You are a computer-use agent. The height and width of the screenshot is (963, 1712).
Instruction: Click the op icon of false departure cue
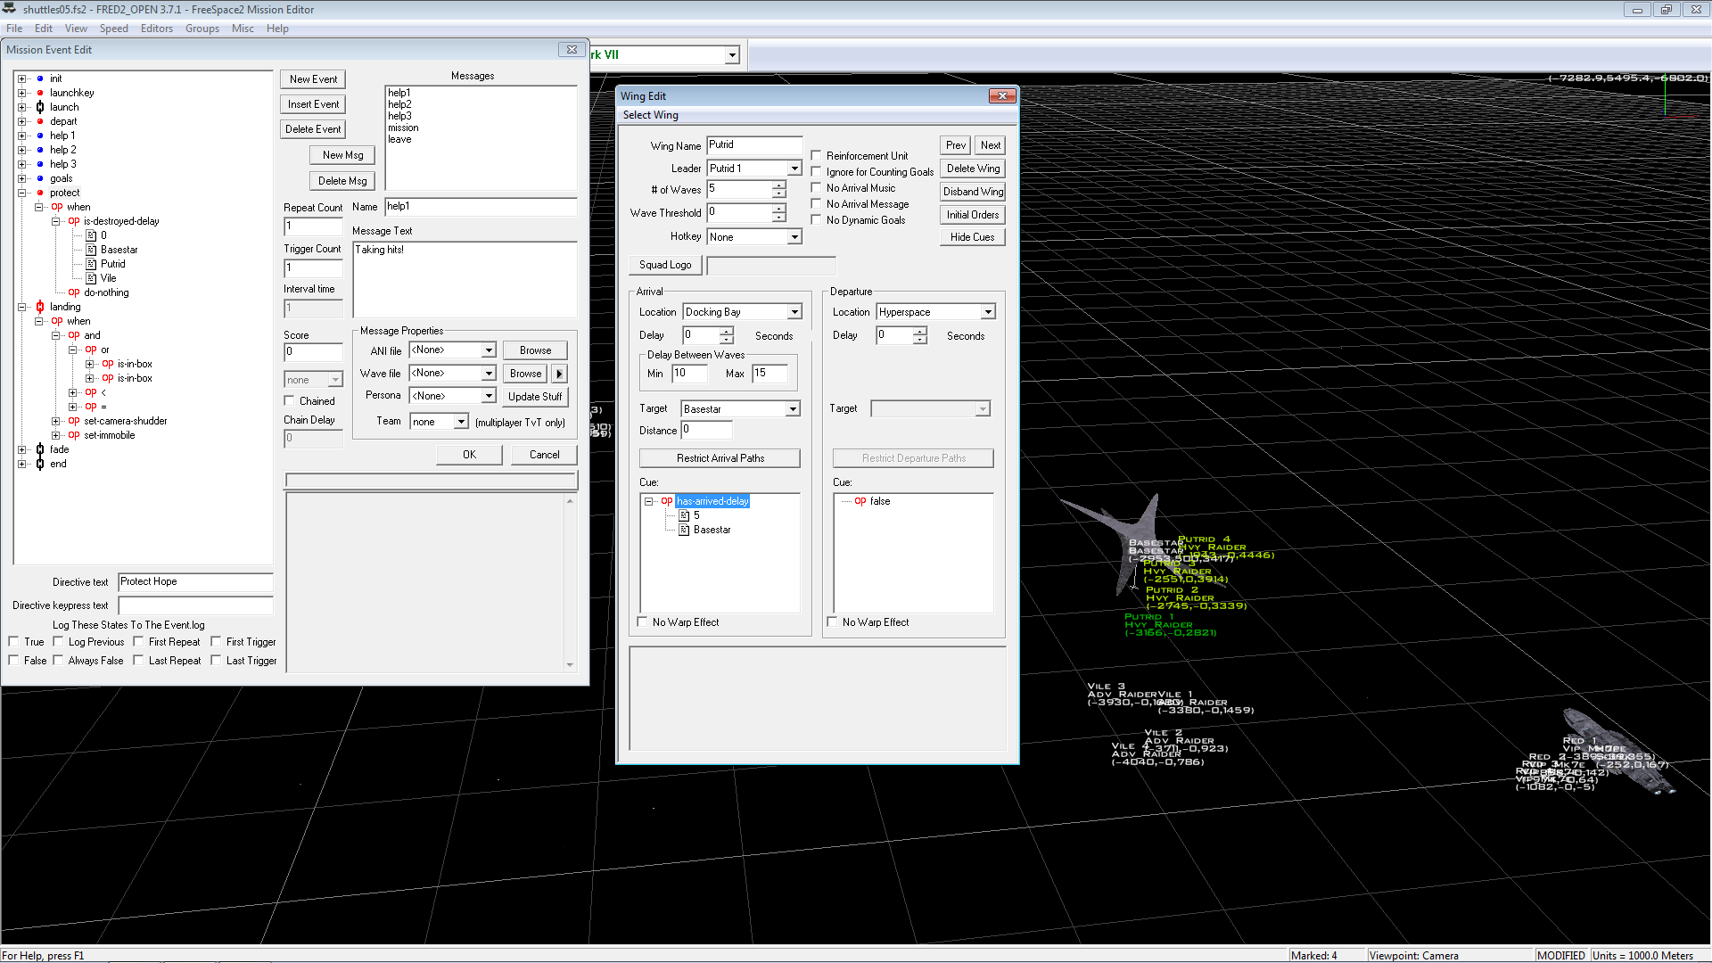860,501
